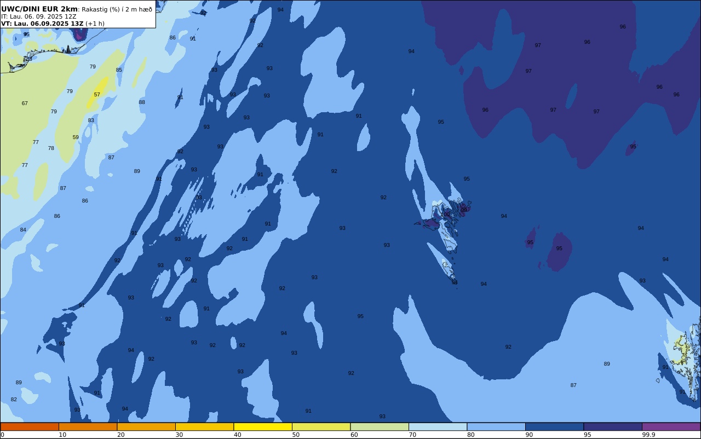
Task: Click the 60–70 pale green legend swatch
Action: tap(380, 426)
